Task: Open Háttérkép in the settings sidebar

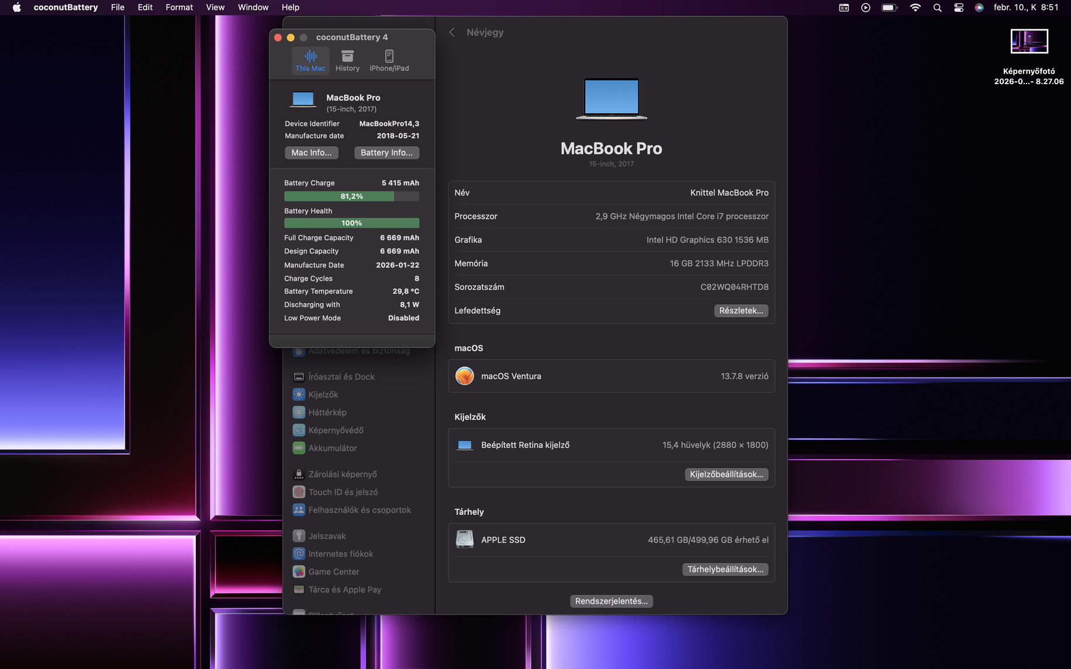Action: click(x=320, y=413)
